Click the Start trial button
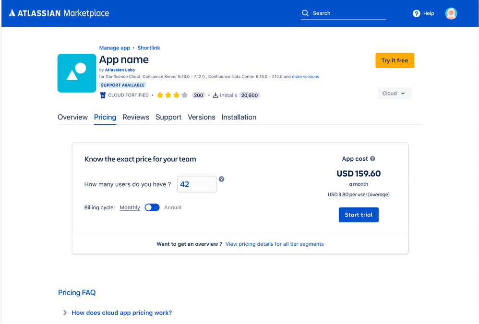The image size is (479, 324). pos(359,215)
